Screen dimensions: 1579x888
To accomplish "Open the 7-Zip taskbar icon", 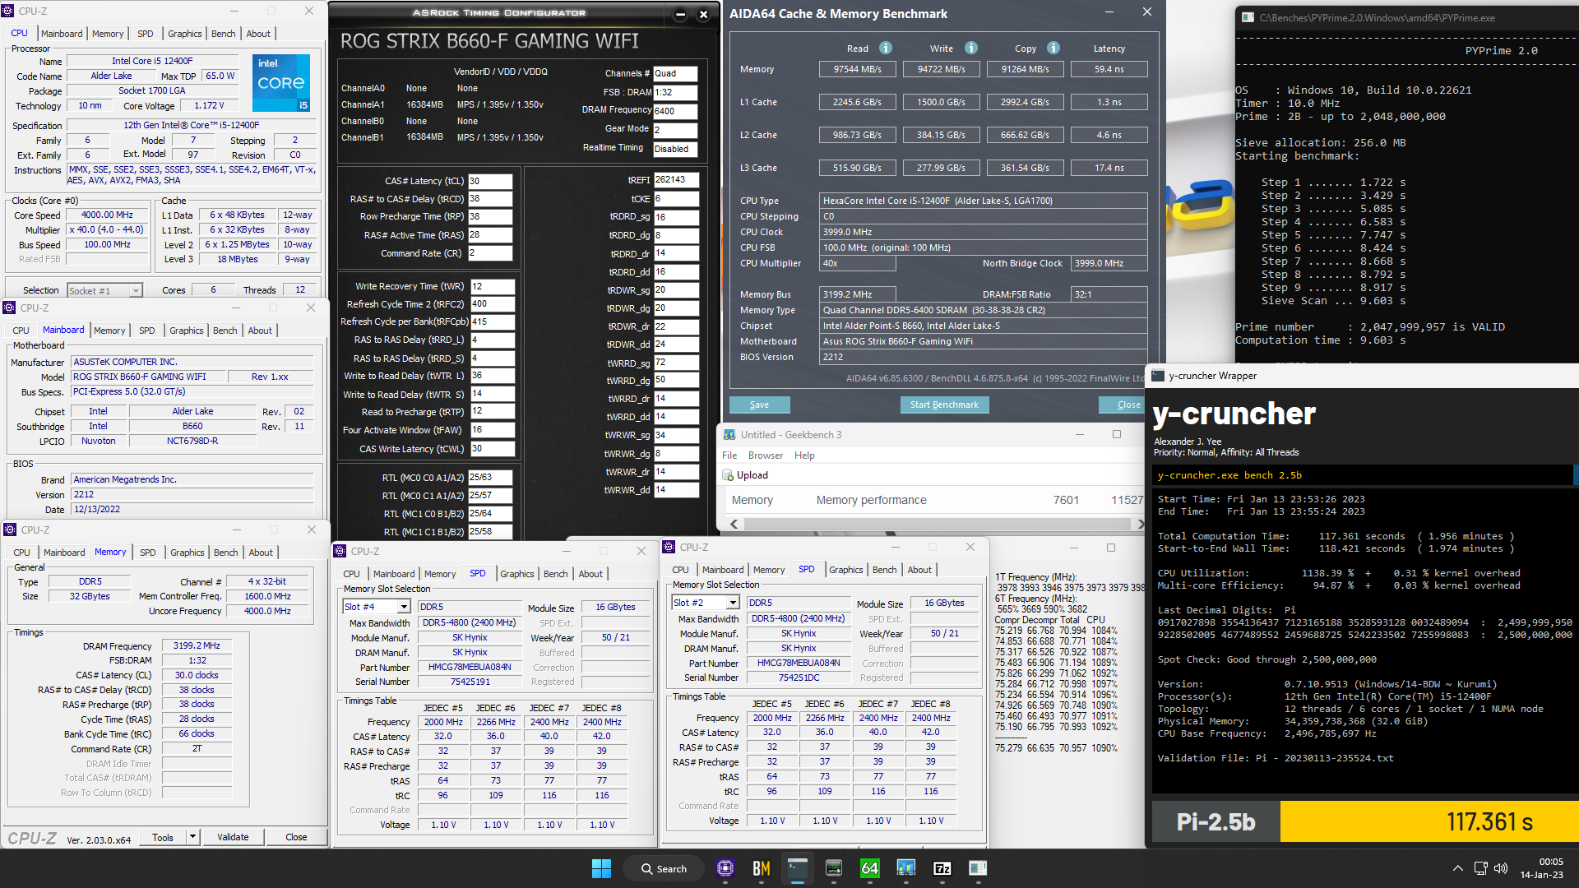I will 942,868.
